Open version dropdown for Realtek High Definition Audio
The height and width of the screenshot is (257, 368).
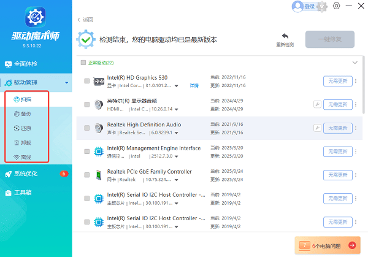[x=176, y=133]
